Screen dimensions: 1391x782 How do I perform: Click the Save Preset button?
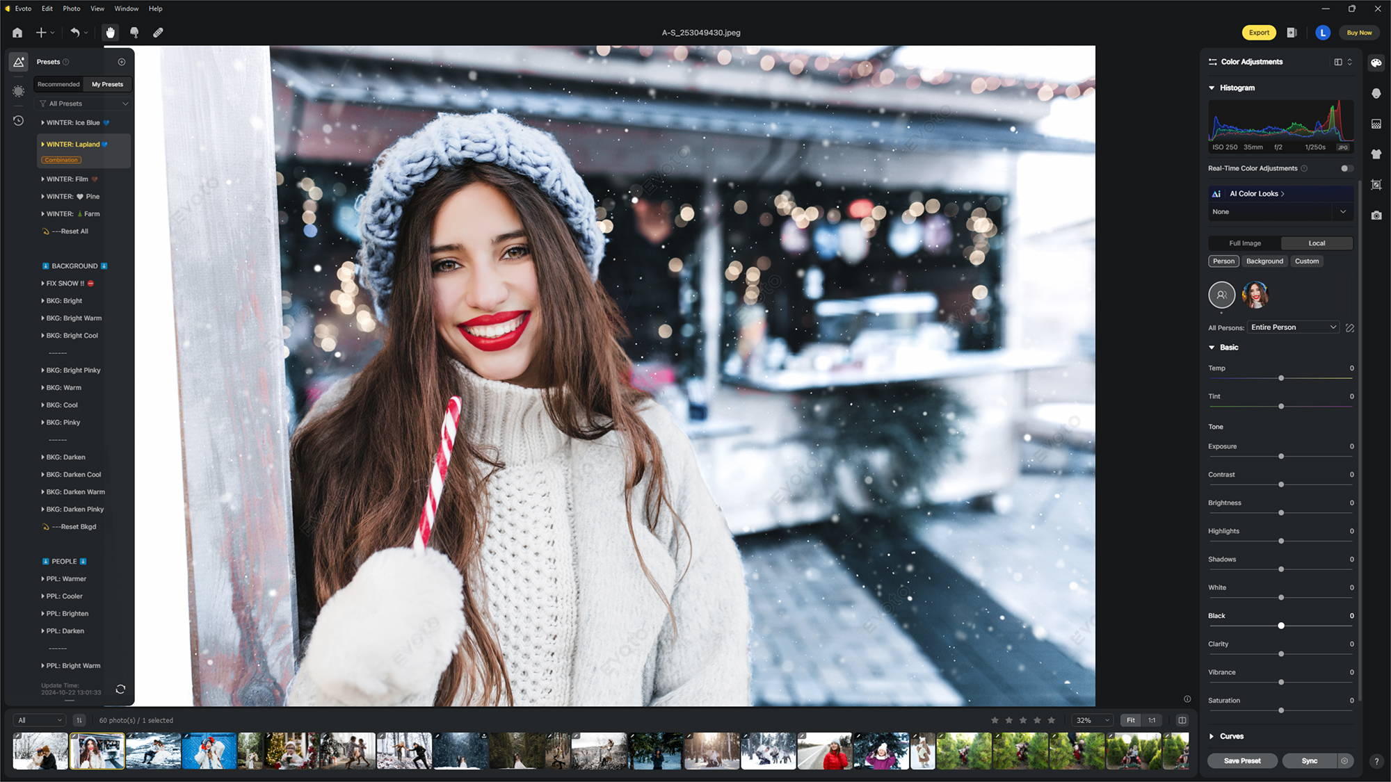click(x=1242, y=760)
